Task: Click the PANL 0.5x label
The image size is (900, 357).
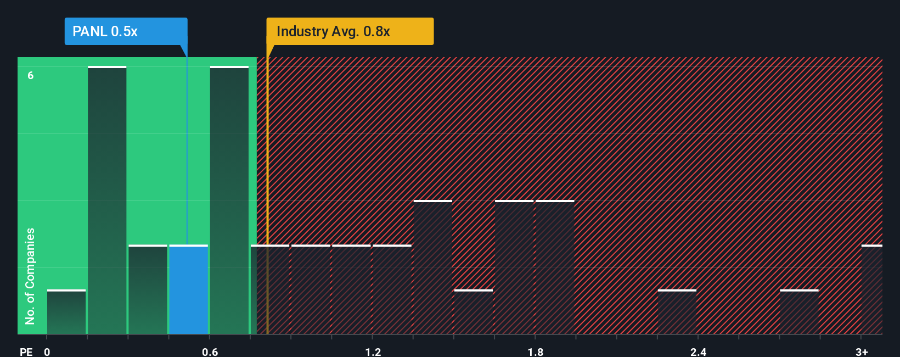Action: [126, 31]
